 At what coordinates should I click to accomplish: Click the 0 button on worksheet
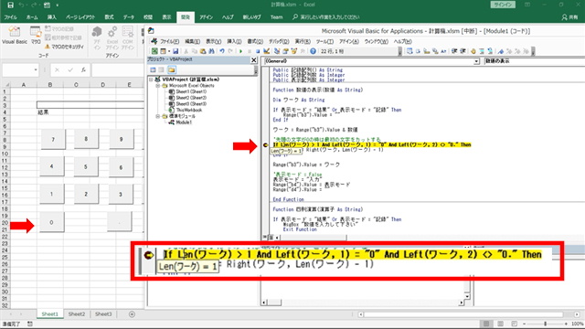point(51,222)
